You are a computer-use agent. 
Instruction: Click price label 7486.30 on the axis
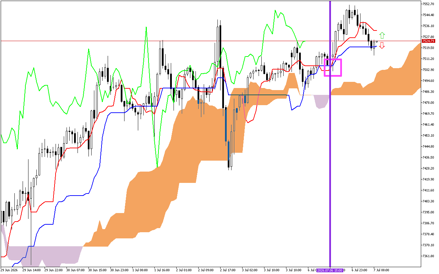coord(429,92)
